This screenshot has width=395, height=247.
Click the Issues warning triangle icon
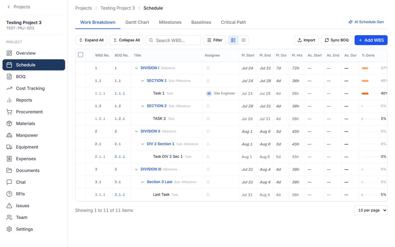tap(9, 206)
